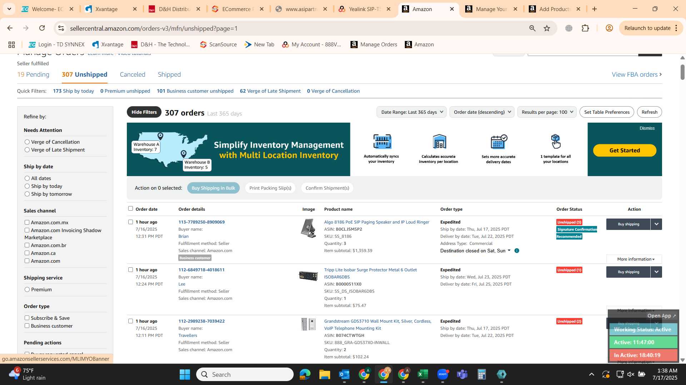Open Zoom from the taskbar
Image resolution: width=686 pixels, height=385 pixels.
pos(442,374)
